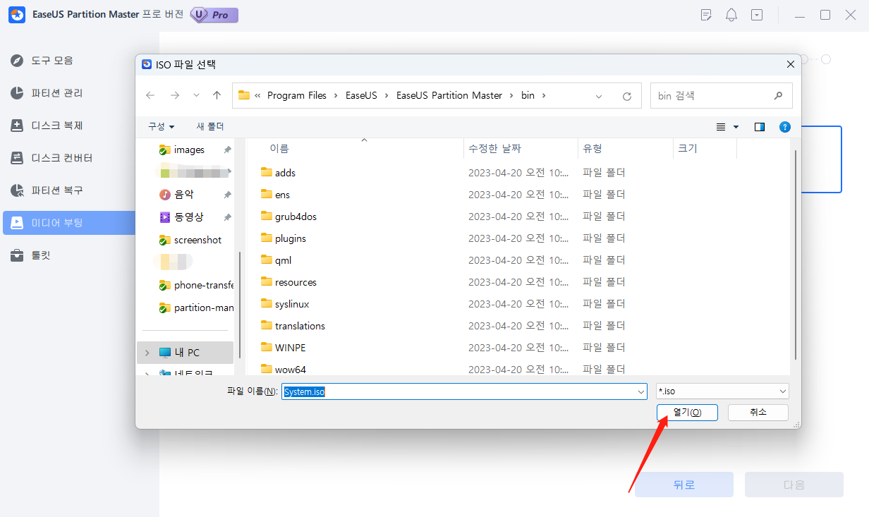This screenshot has height=517, width=869.
Task: Go up one folder level arrow
Action: click(x=217, y=95)
